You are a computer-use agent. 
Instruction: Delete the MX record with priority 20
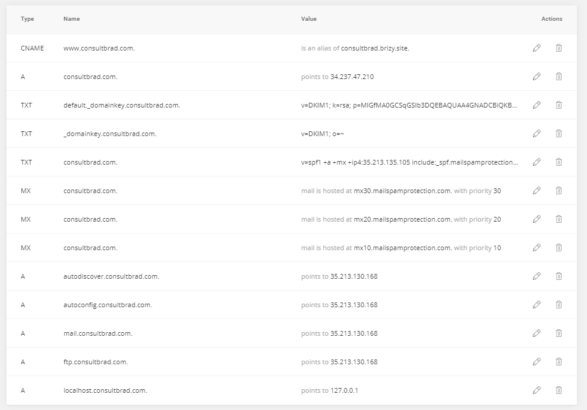(558, 219)
